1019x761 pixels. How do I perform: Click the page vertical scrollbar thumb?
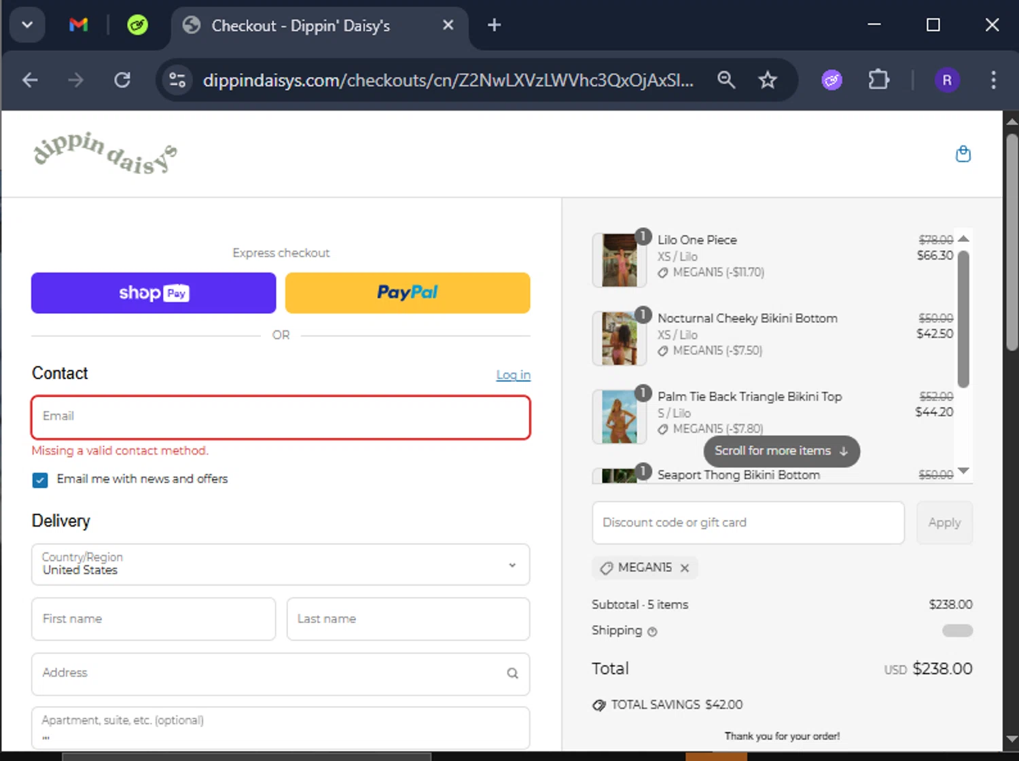[1012, 241]
